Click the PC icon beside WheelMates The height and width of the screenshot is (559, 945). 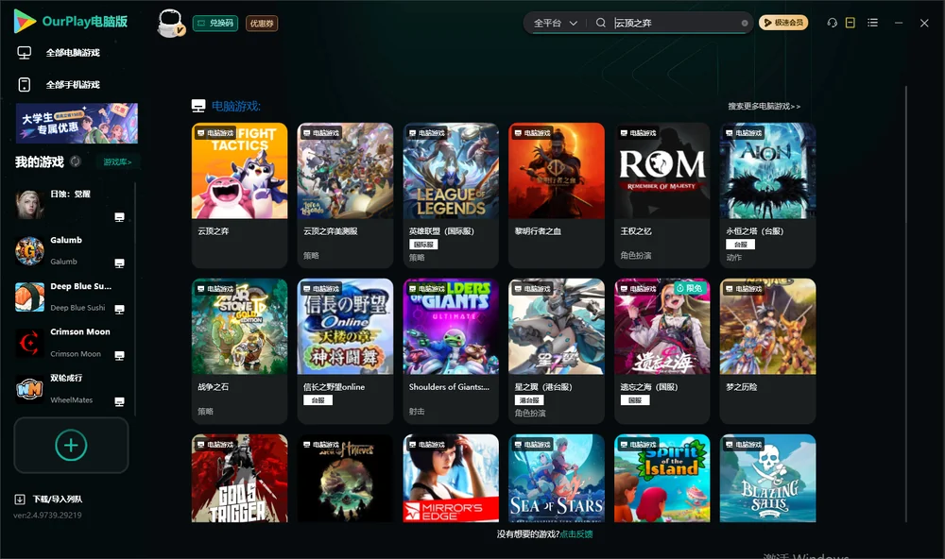(x=119, y=402)
